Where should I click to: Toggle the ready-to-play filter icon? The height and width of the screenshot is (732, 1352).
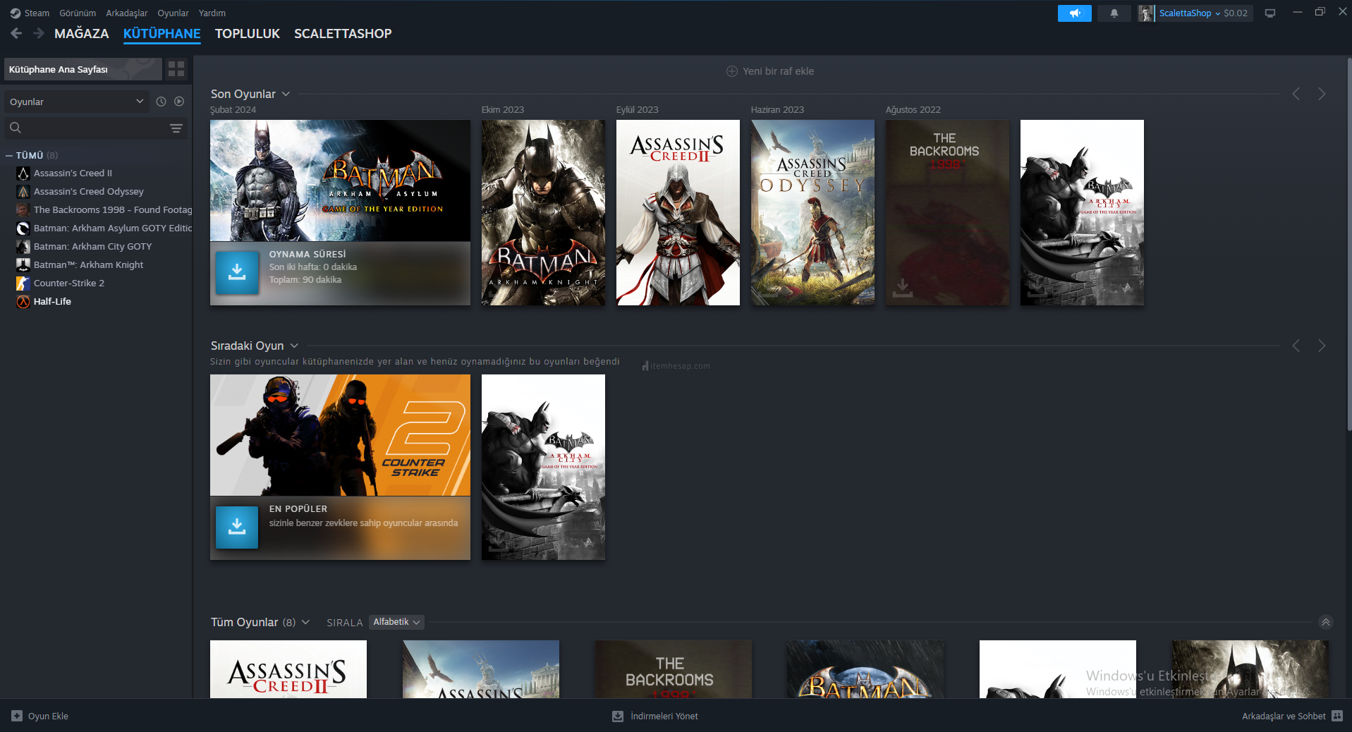[x=179, y=102]
